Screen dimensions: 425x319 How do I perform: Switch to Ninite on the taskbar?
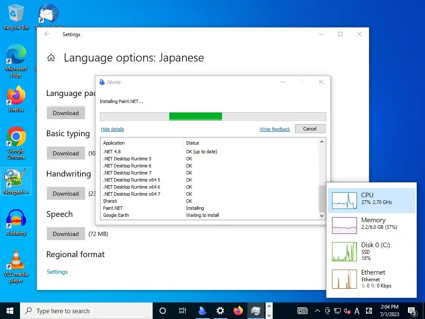[202, 311]
